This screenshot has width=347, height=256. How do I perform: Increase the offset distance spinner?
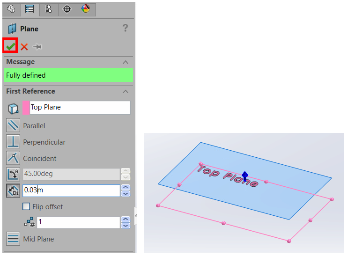click(x=126, y=188)
